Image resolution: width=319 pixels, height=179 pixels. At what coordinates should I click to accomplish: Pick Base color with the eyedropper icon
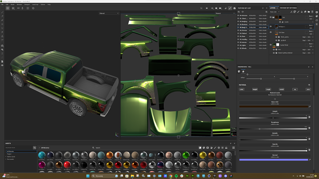point(310,107)
